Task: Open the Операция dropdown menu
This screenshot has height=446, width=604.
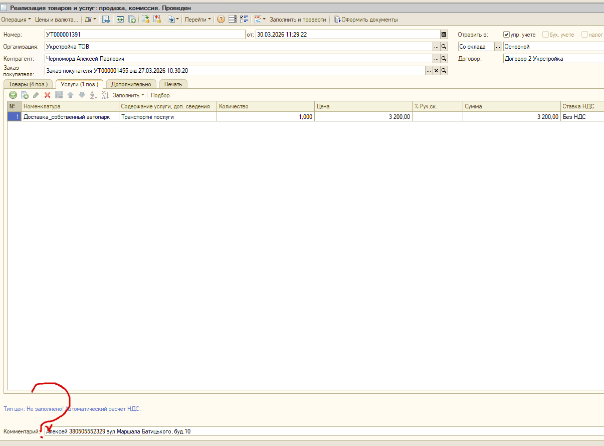Action: point(16,20)
